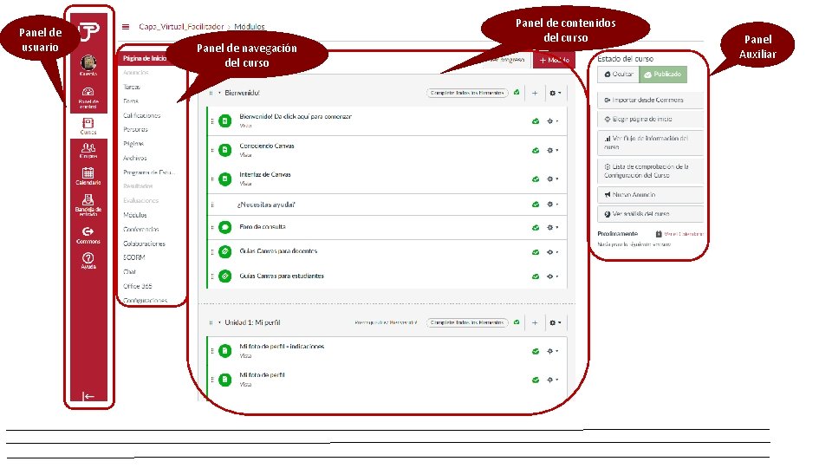Collapse the global navigation with arrow icon

click(88, 396)
